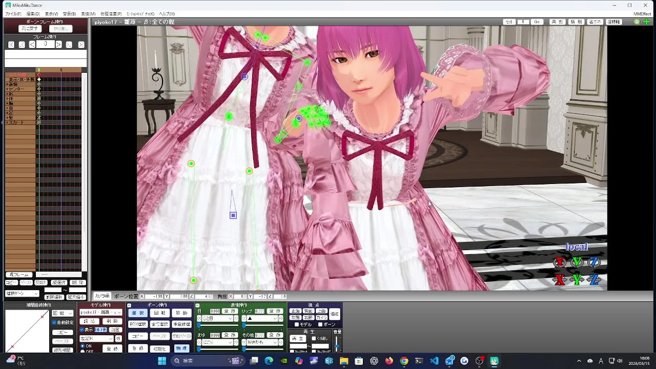Viewport: 656px width, 369px height.
Task: Click the カメラ view button
Action: coord(321,317)
